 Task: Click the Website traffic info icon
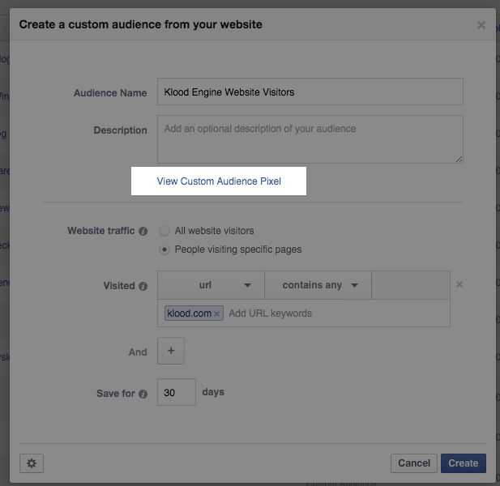pyautogui.click(x=143, y=231)
